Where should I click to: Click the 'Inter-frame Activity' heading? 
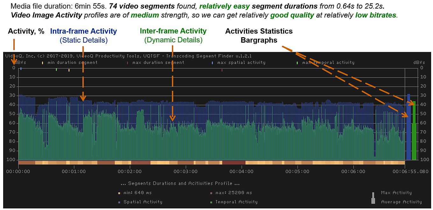click(173, 31)
